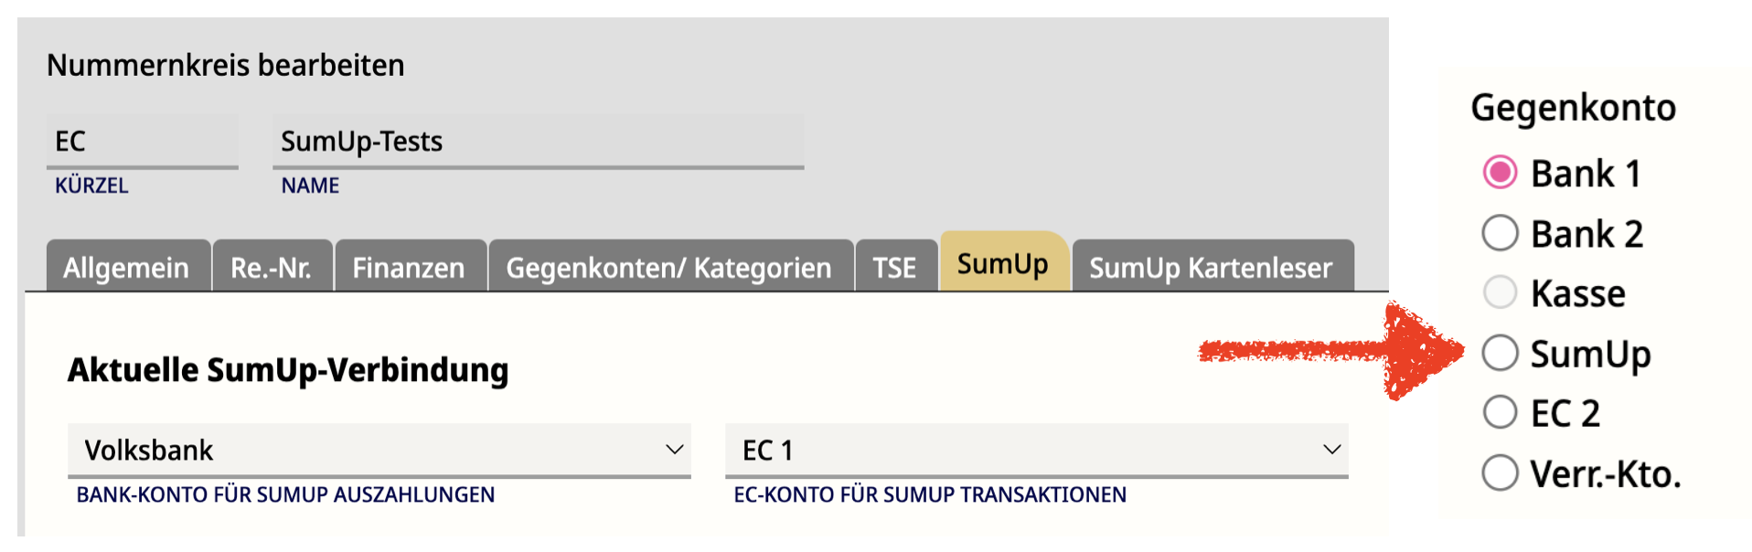Viewport: 1752px width, 552px height.
Task: Click the Aktuelle SumUp-Verbindung heading
Action: 288,370
